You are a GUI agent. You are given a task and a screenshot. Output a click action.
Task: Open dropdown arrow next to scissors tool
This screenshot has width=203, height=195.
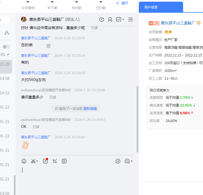[x=37, y=161]
